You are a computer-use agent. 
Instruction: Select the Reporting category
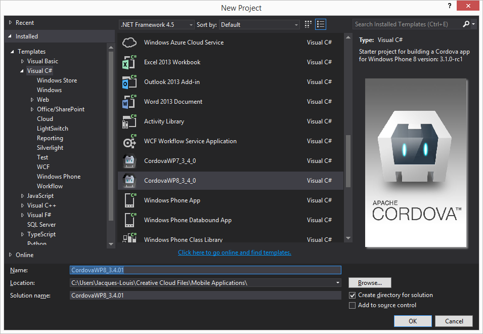(x=50, y=138)
